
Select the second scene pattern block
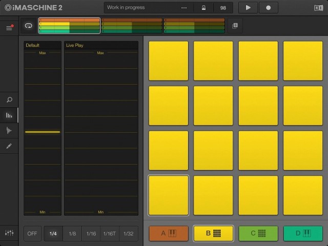click(x=132, y=26)
